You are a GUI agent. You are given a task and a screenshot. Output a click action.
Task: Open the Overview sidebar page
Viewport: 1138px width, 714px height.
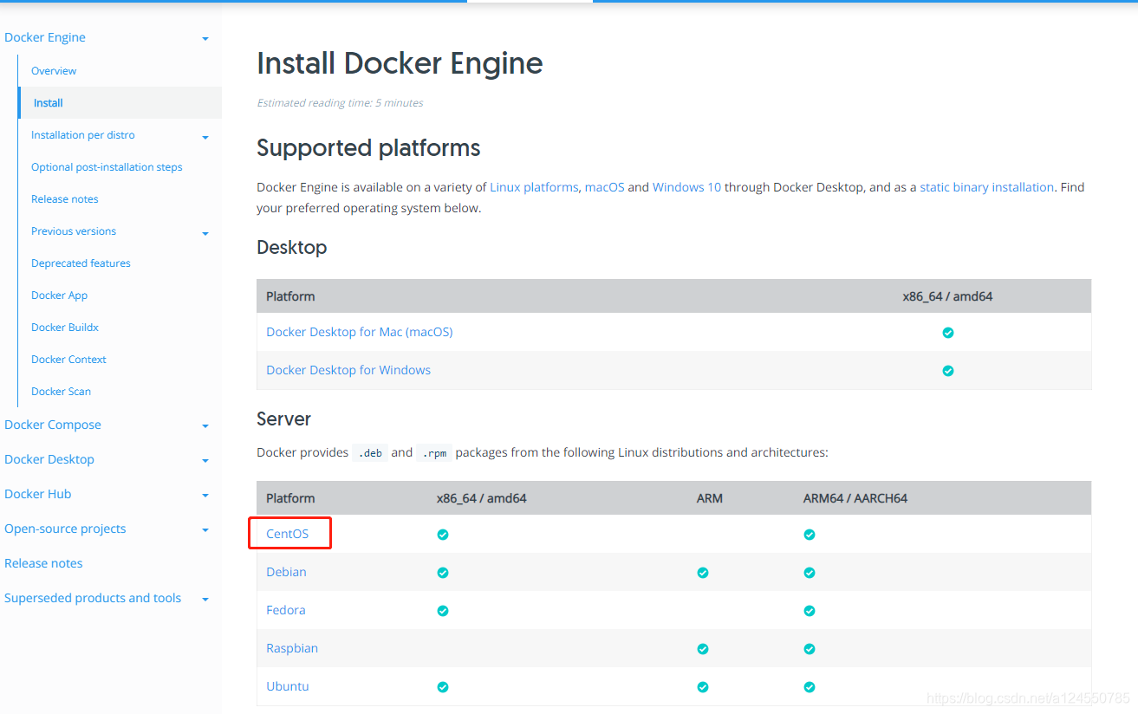(54, 71)
